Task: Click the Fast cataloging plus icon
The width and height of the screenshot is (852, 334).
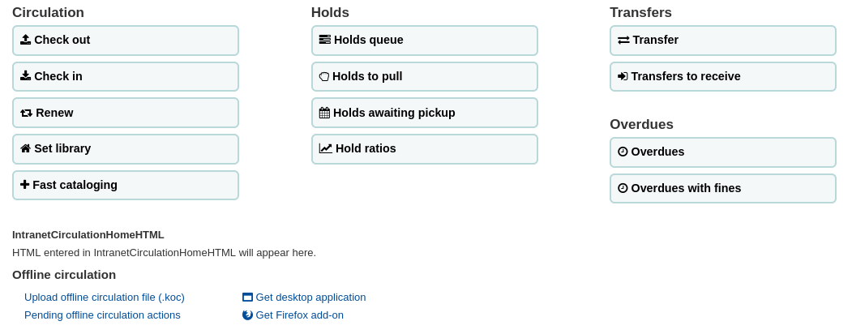Action: coord(24,185)
